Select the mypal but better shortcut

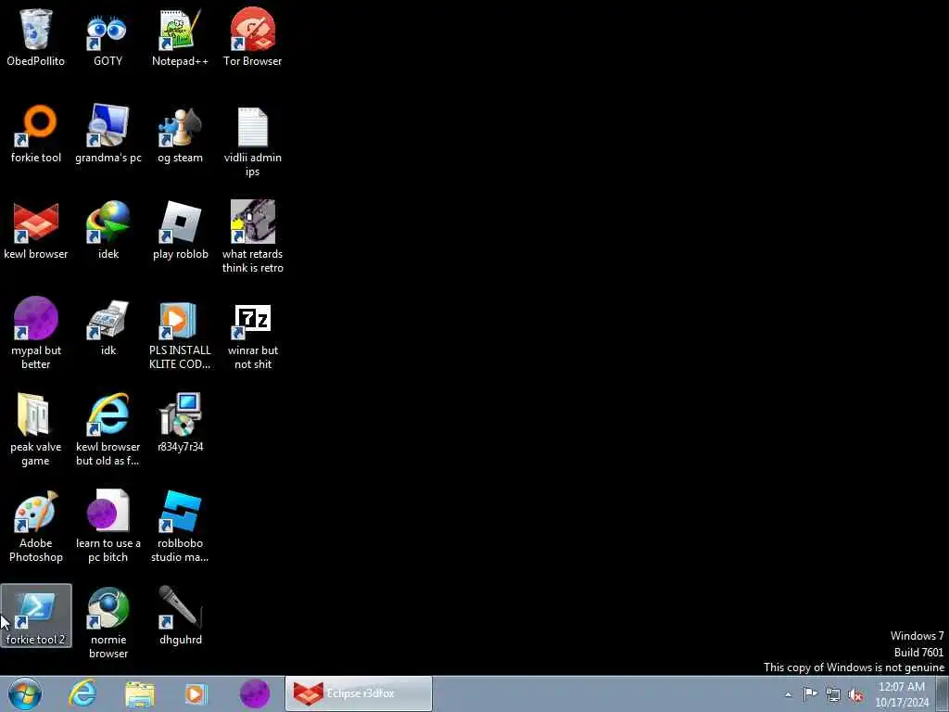(36, 334)
